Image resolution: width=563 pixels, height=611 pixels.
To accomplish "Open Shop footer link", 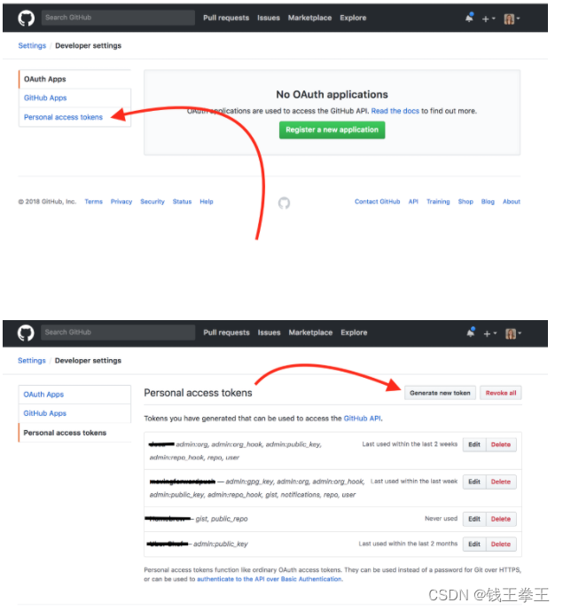I will [465, 202].
